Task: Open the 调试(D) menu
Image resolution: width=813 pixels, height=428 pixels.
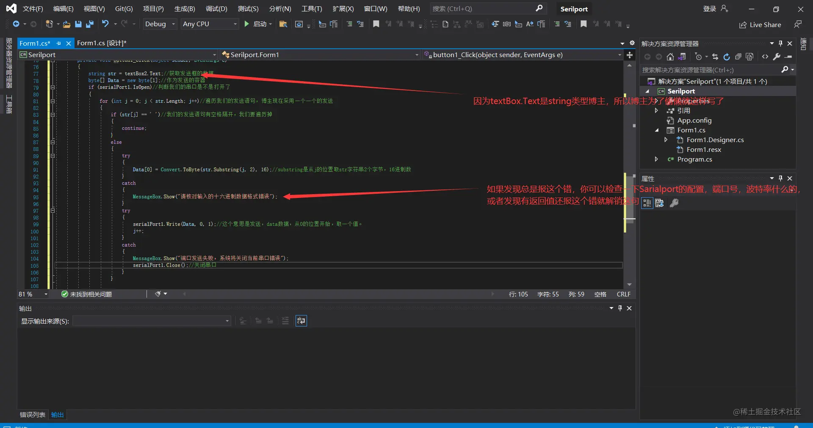Action: click(x=216, y=9)
